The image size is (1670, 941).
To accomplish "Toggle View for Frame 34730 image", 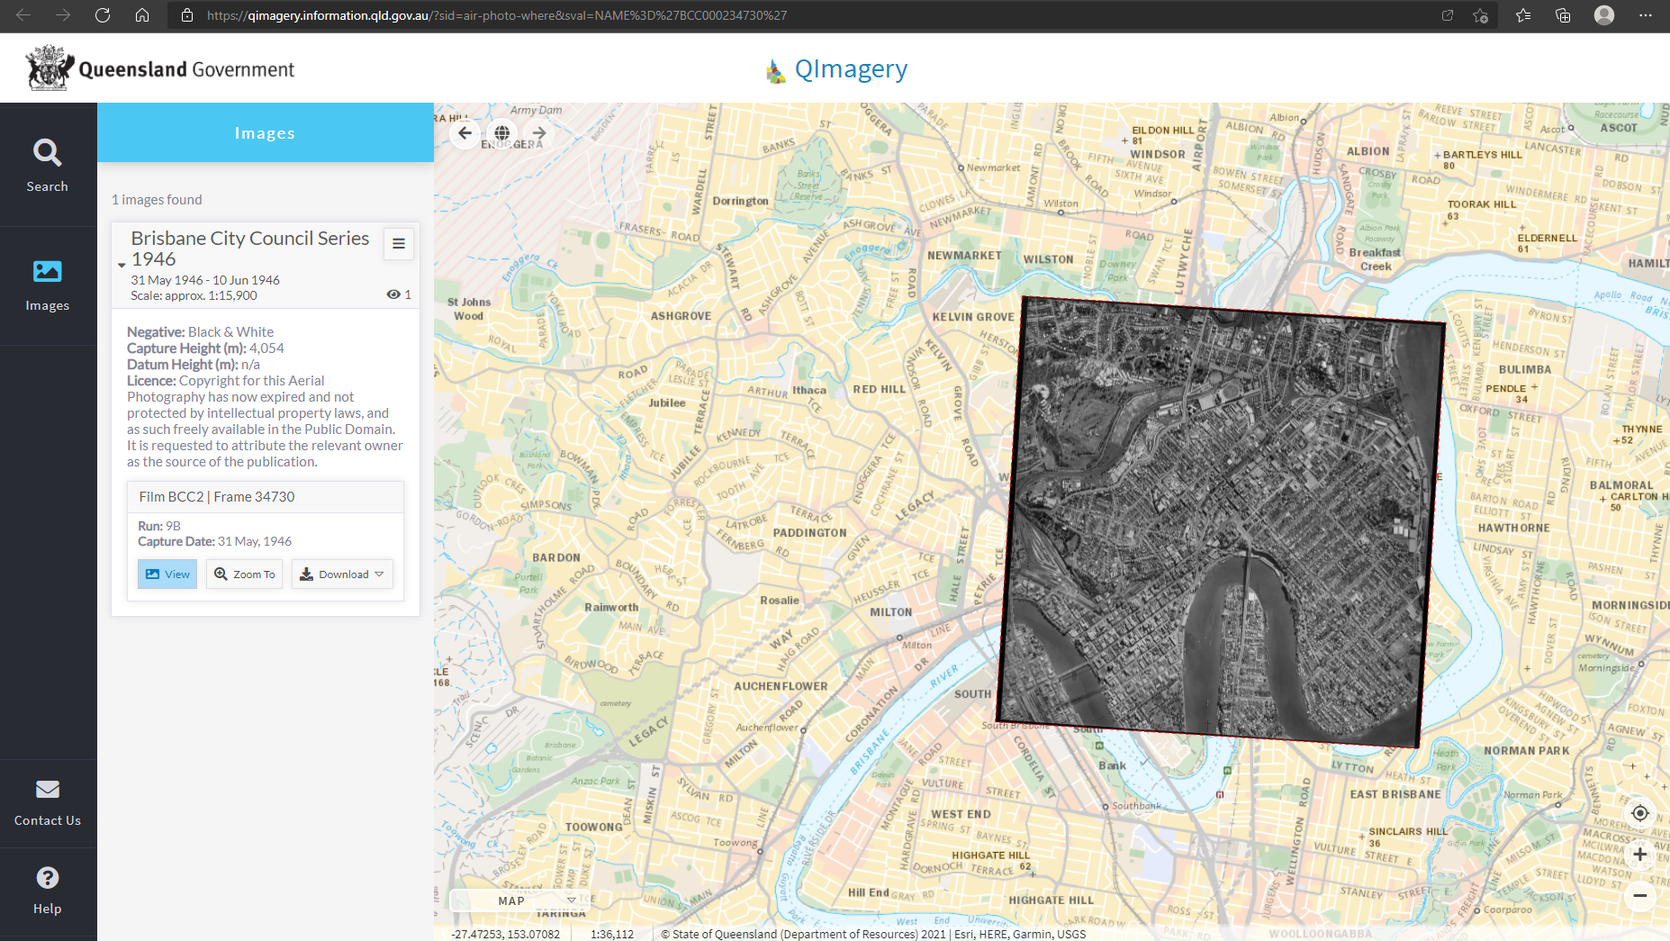I will tap(167, 575).
